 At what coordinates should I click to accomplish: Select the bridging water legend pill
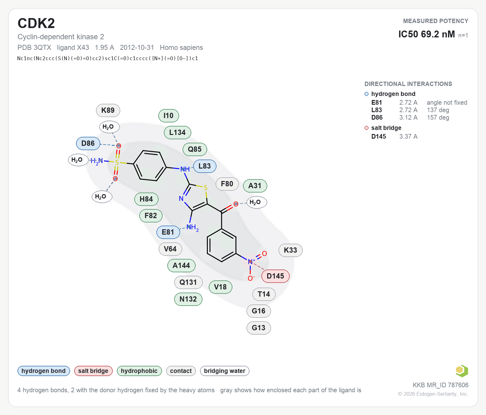coord(225,371)
